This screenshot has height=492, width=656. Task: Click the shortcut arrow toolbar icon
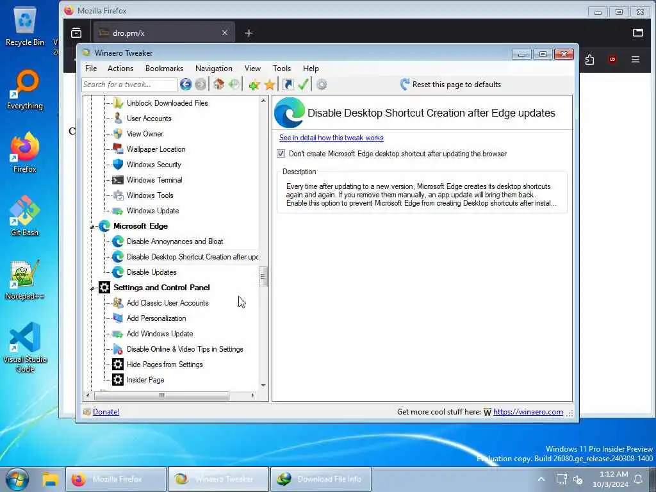point(288,85)
